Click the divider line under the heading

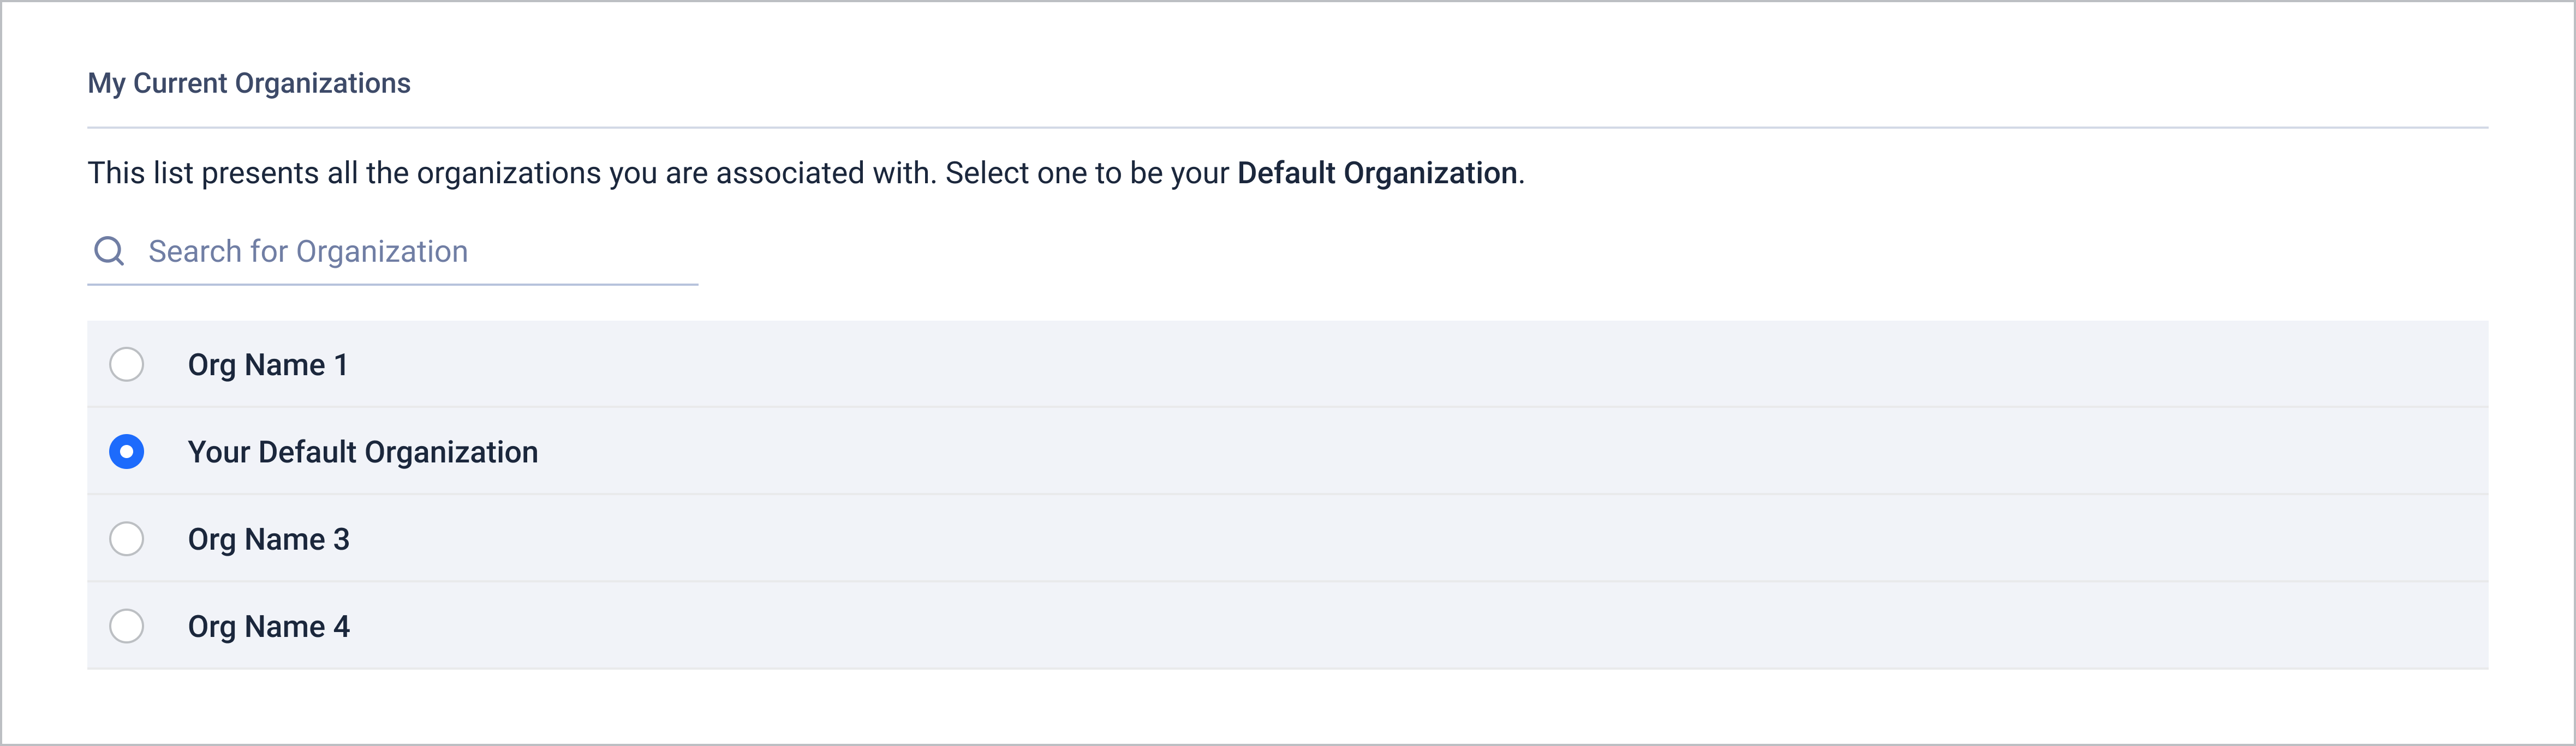(x=1287, y=128)
